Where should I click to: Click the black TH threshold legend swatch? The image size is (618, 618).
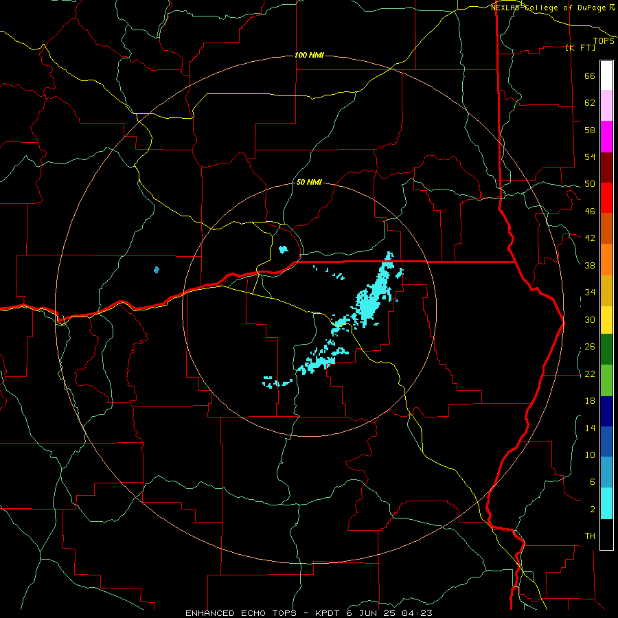click(606, 534)
